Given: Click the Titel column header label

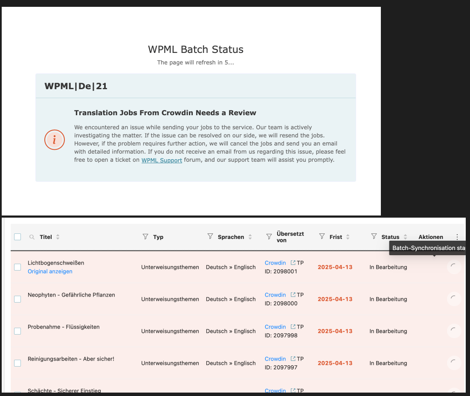Looking at the screenshot, I should [46, 237].
